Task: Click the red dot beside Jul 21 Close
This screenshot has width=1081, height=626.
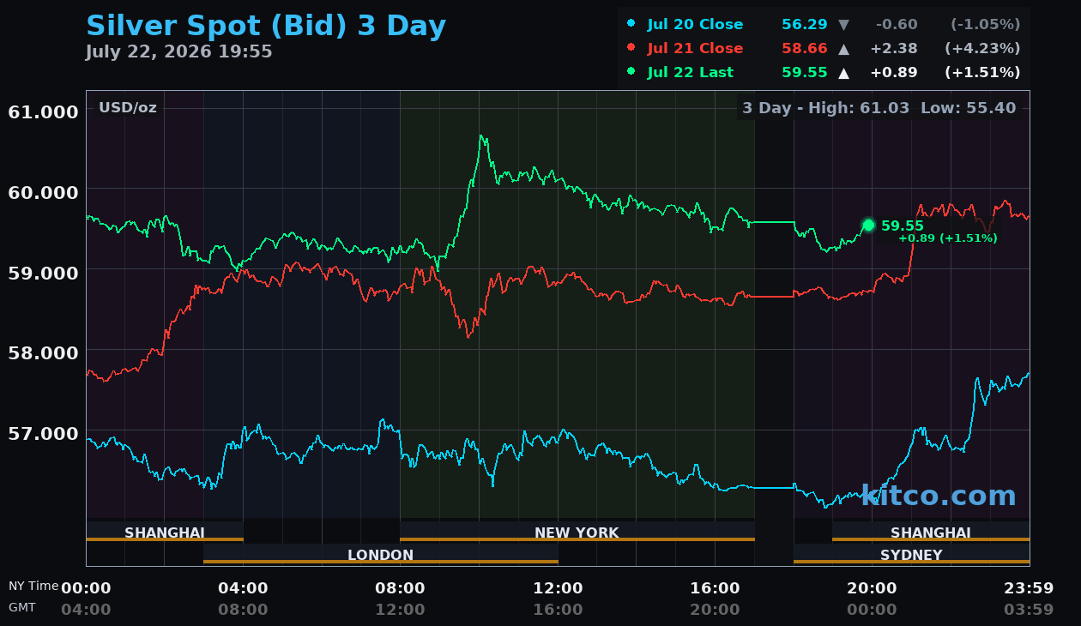Action: click(x=631, y=47)
